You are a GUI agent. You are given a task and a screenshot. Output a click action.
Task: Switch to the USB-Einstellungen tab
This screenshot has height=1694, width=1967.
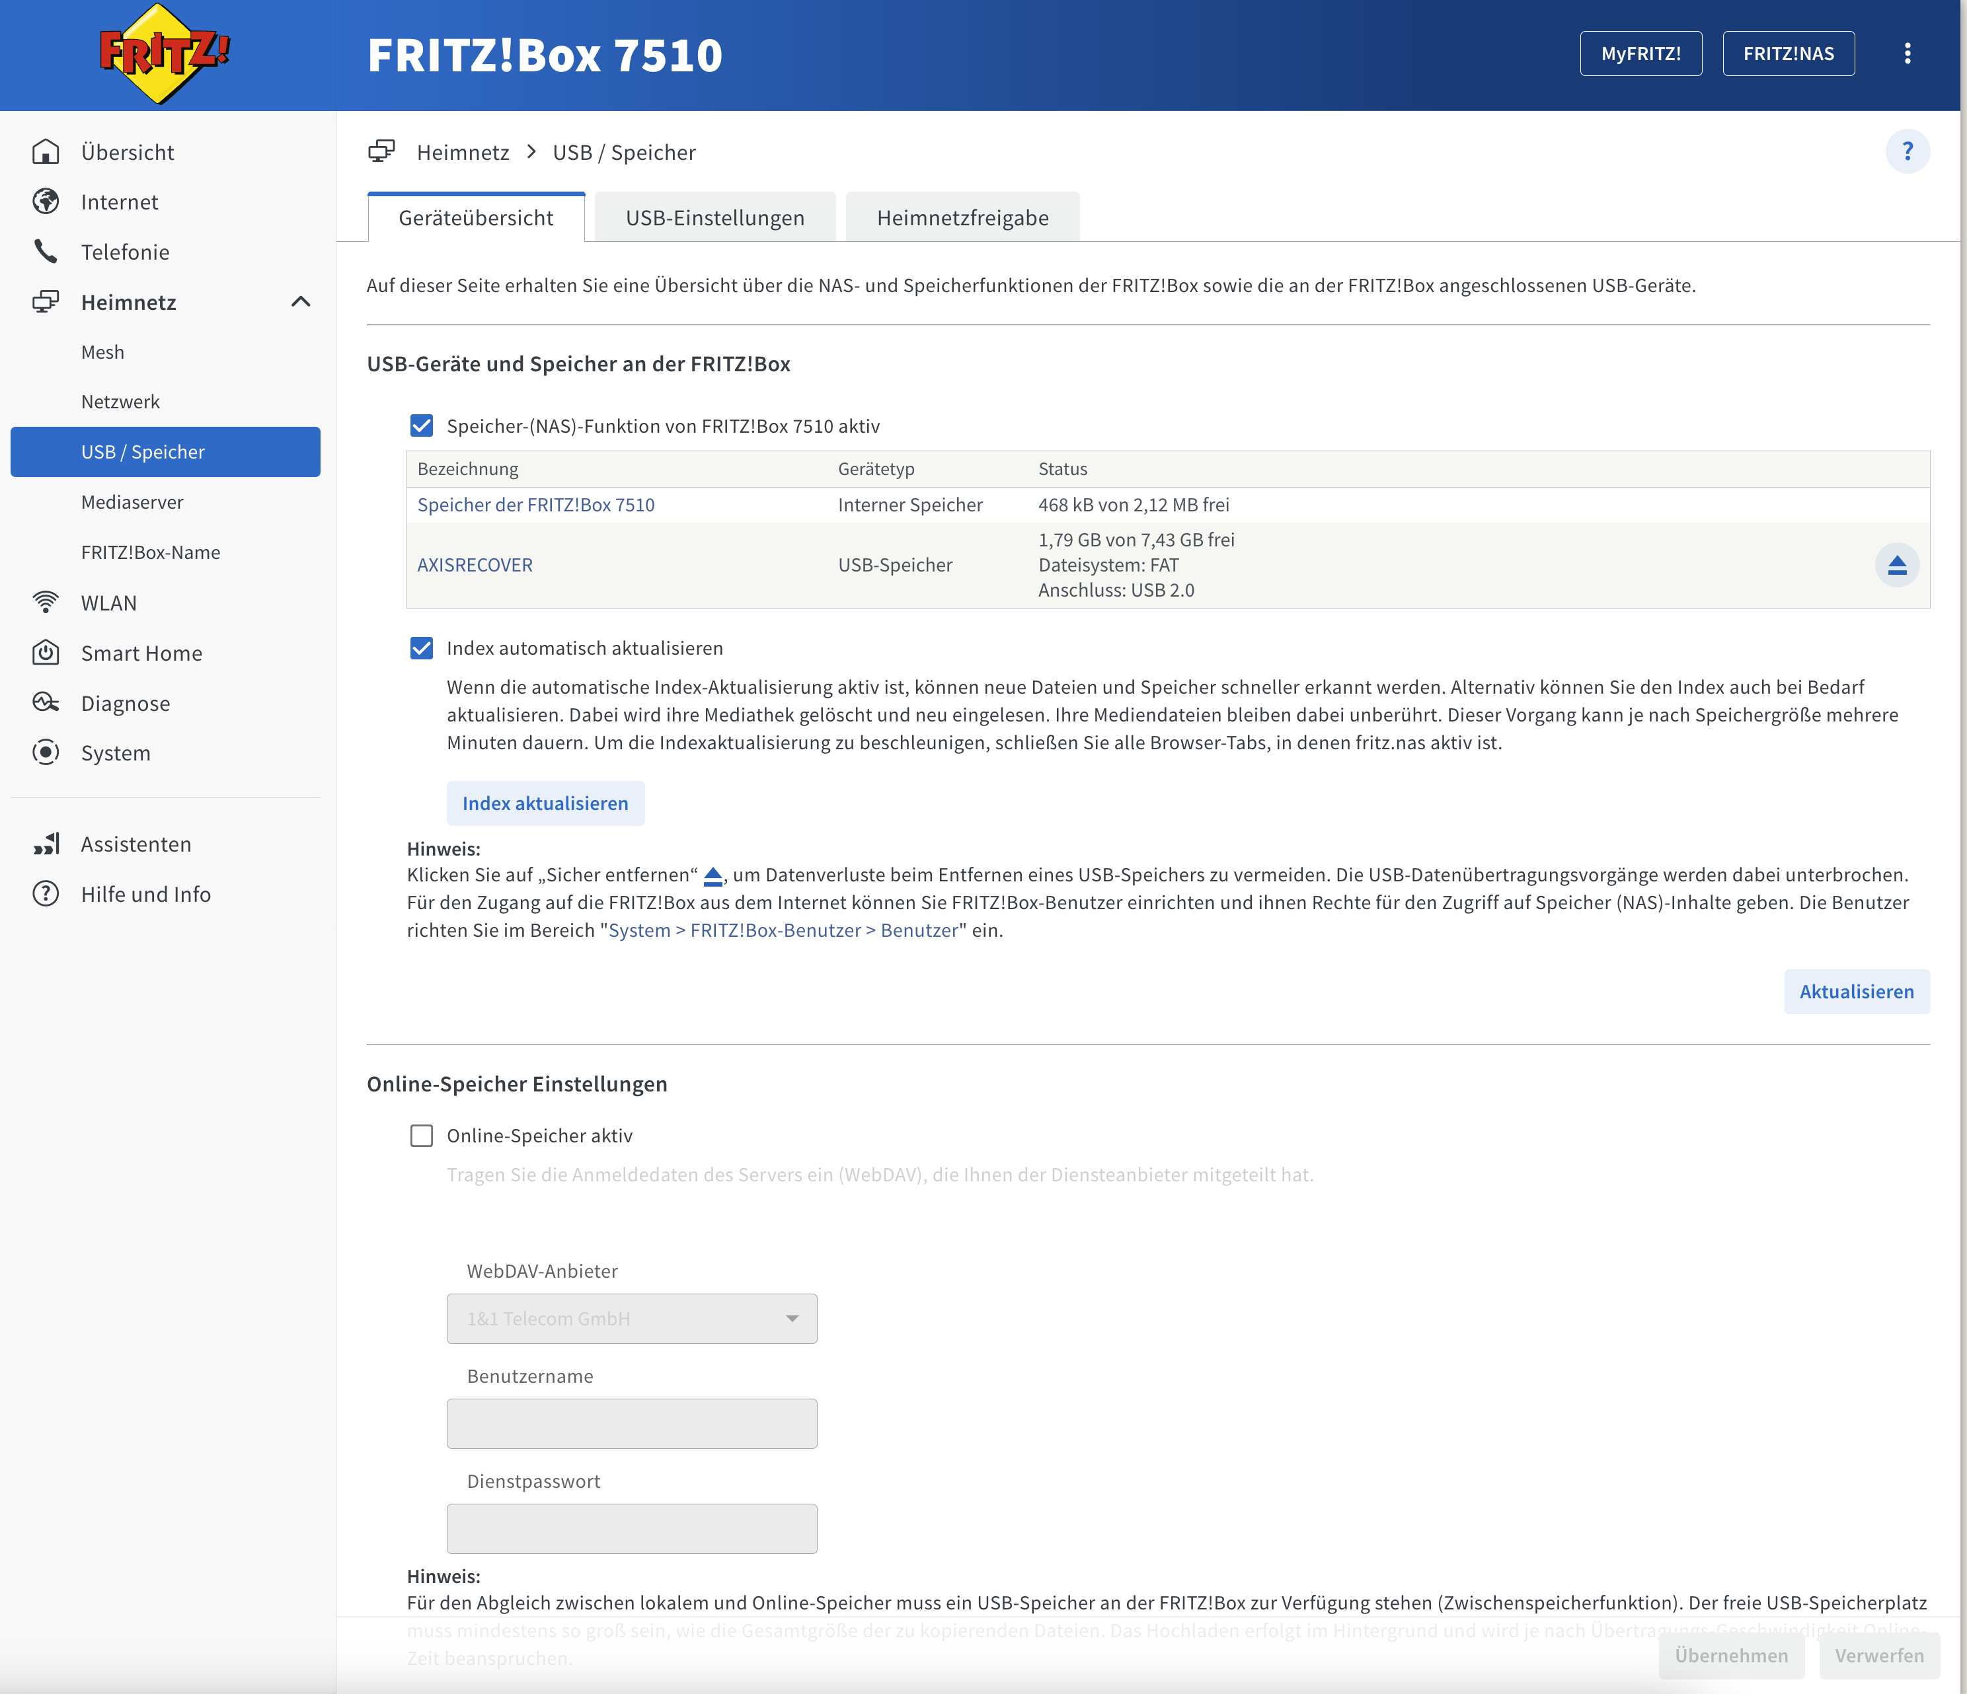[715, 217]
